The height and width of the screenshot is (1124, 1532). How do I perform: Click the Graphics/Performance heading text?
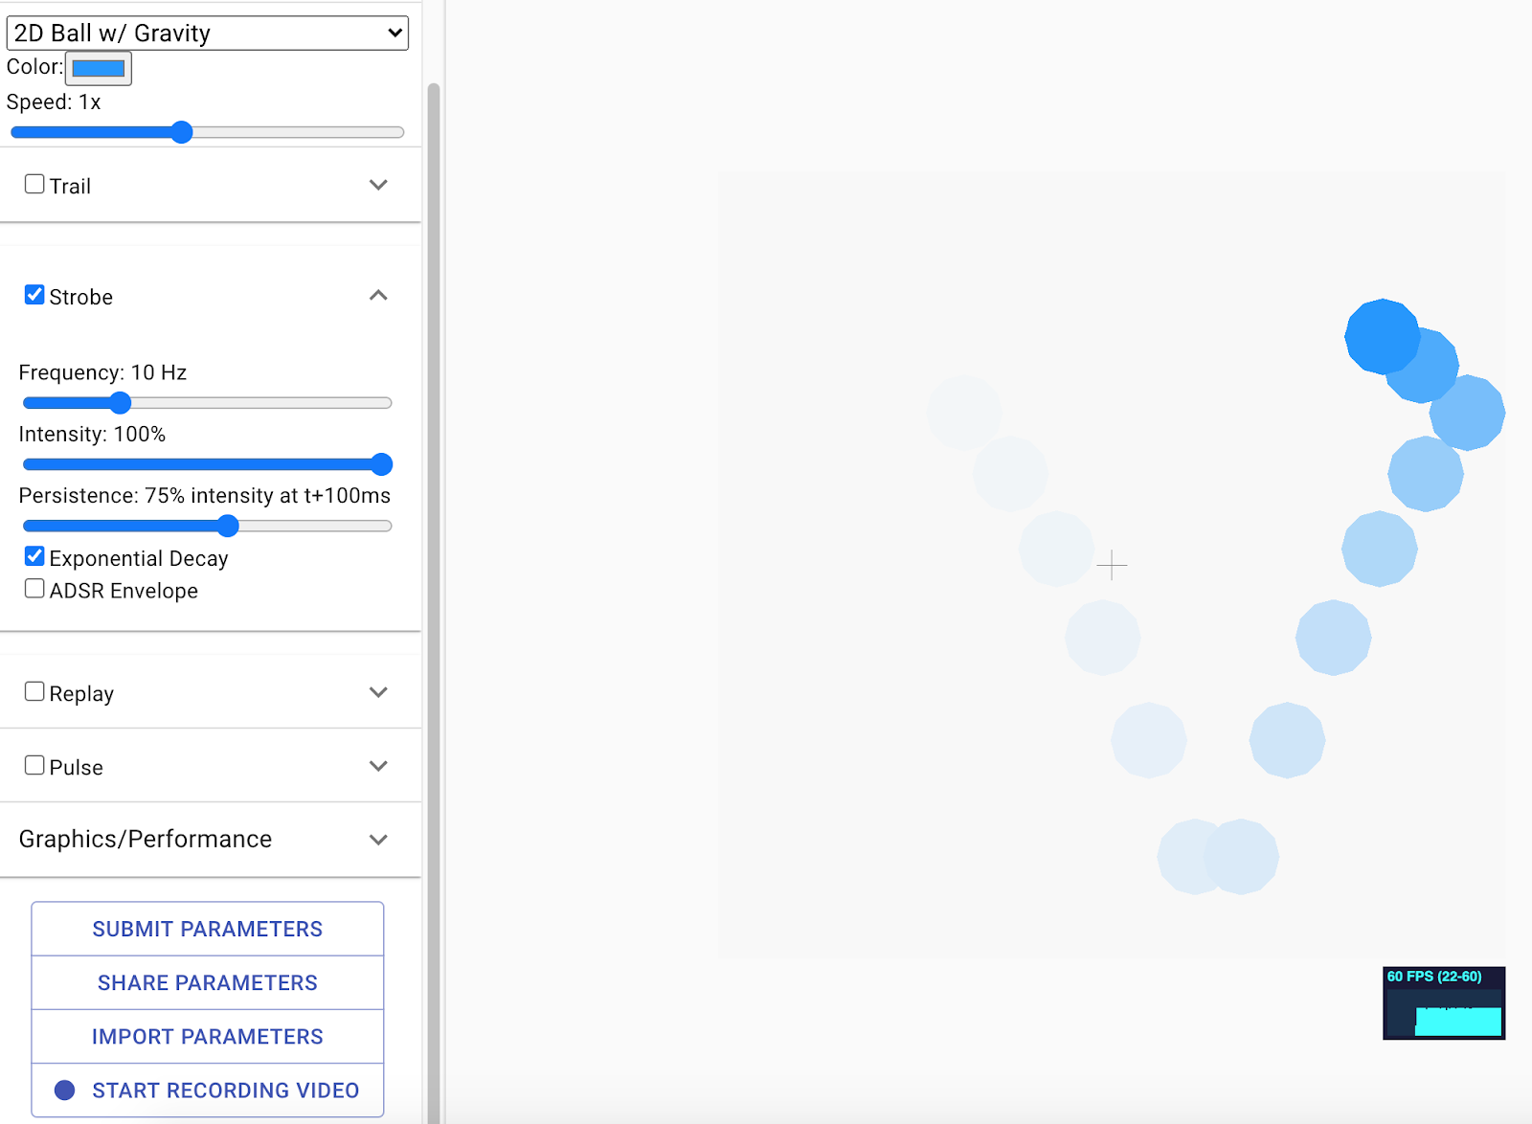tap(146, 839)
